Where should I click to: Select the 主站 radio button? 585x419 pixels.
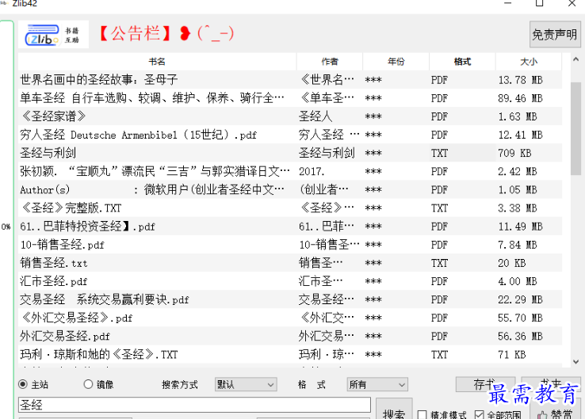pos(23,384)
